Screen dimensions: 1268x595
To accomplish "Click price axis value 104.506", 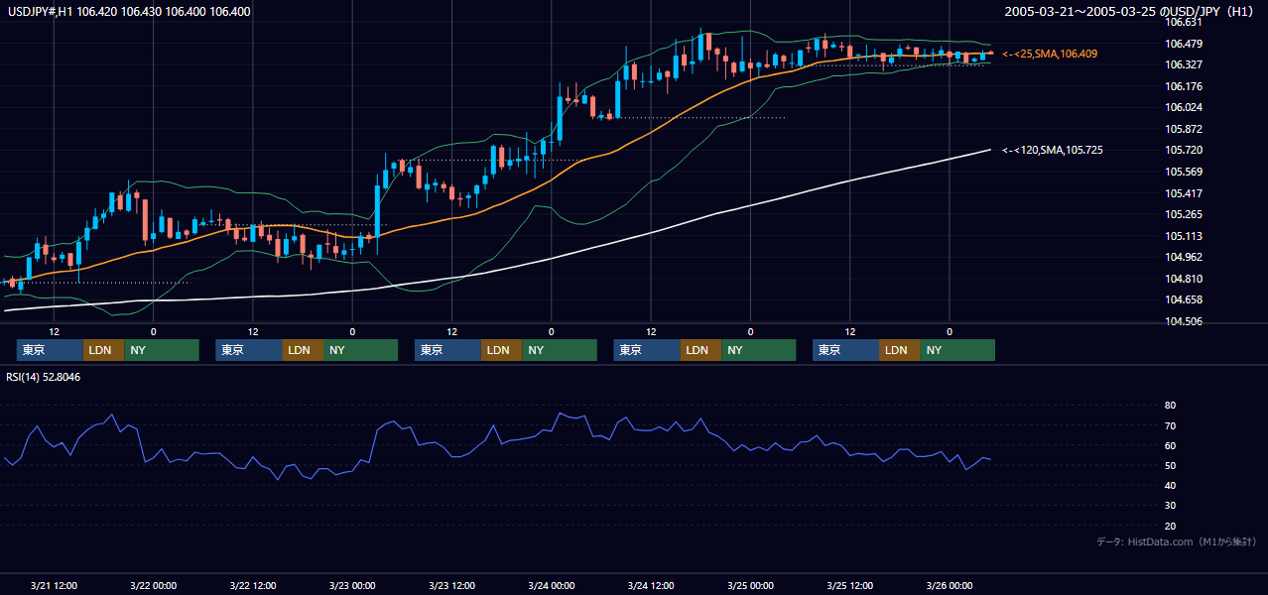I will click(x=1184, y=321).
